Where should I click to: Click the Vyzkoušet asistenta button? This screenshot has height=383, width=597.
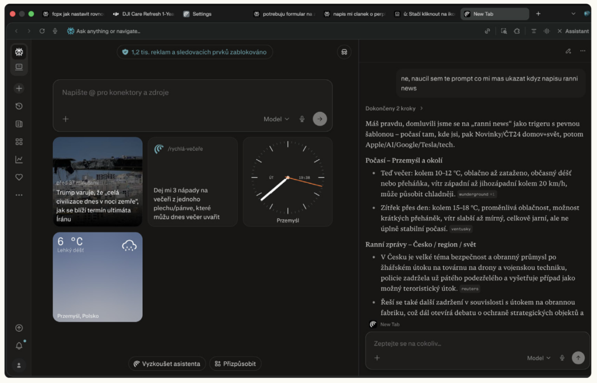[x=167, y=364]
